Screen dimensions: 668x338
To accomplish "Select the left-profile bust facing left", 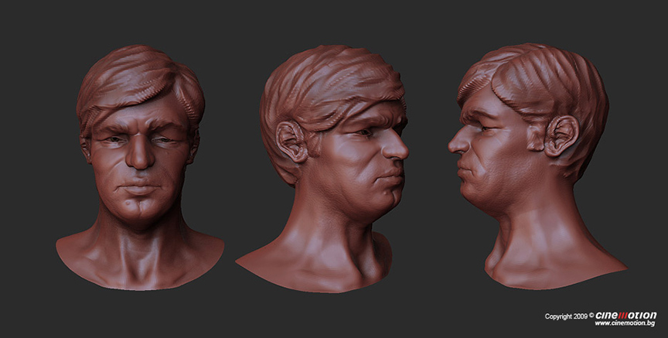I will pos(537,166).
